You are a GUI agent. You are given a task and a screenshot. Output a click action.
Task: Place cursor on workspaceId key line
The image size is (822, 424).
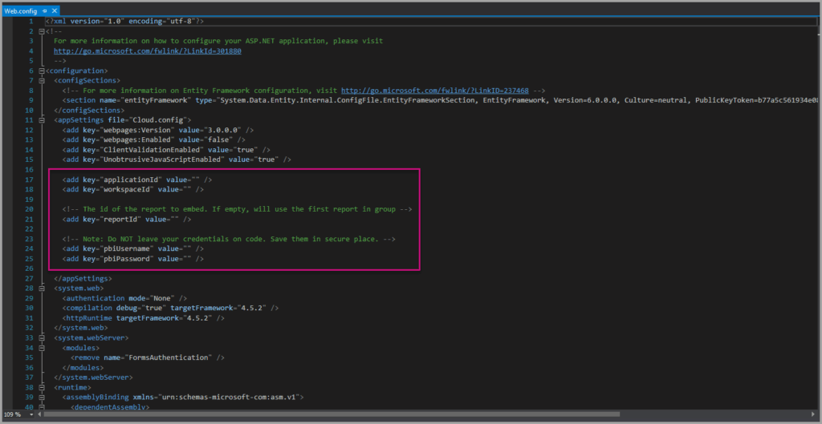click(x=133, y=189)
